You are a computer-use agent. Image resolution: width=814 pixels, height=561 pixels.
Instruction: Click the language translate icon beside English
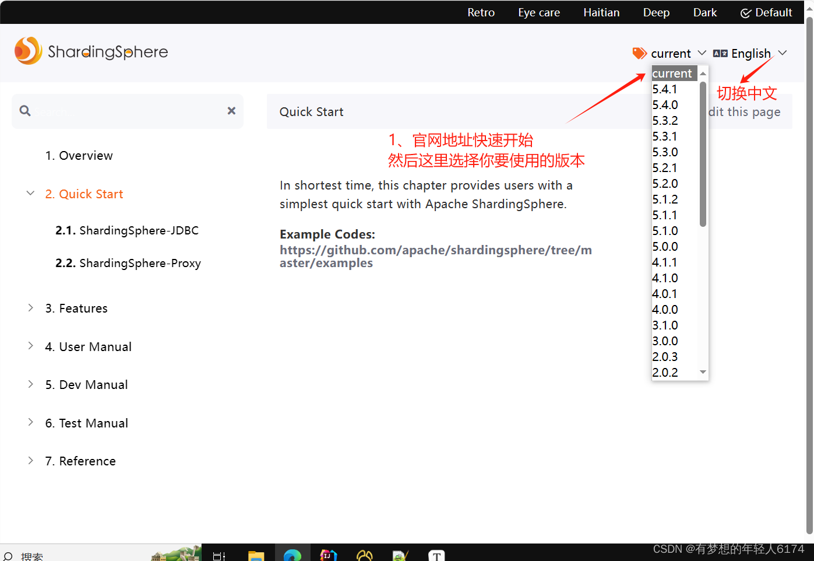720,54
